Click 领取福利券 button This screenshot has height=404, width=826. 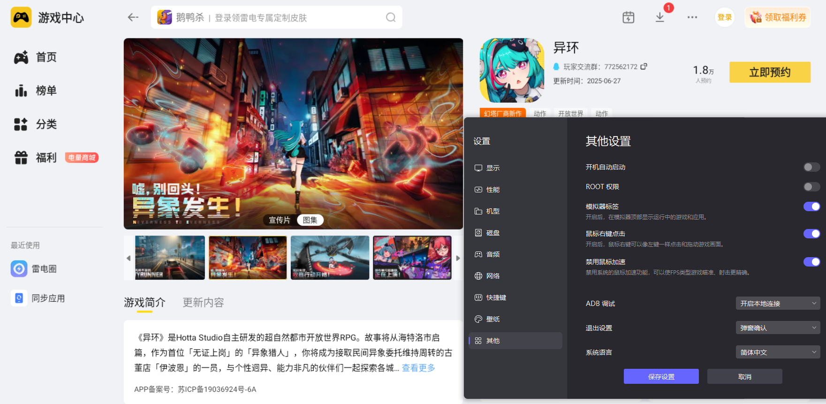(778, 17)
